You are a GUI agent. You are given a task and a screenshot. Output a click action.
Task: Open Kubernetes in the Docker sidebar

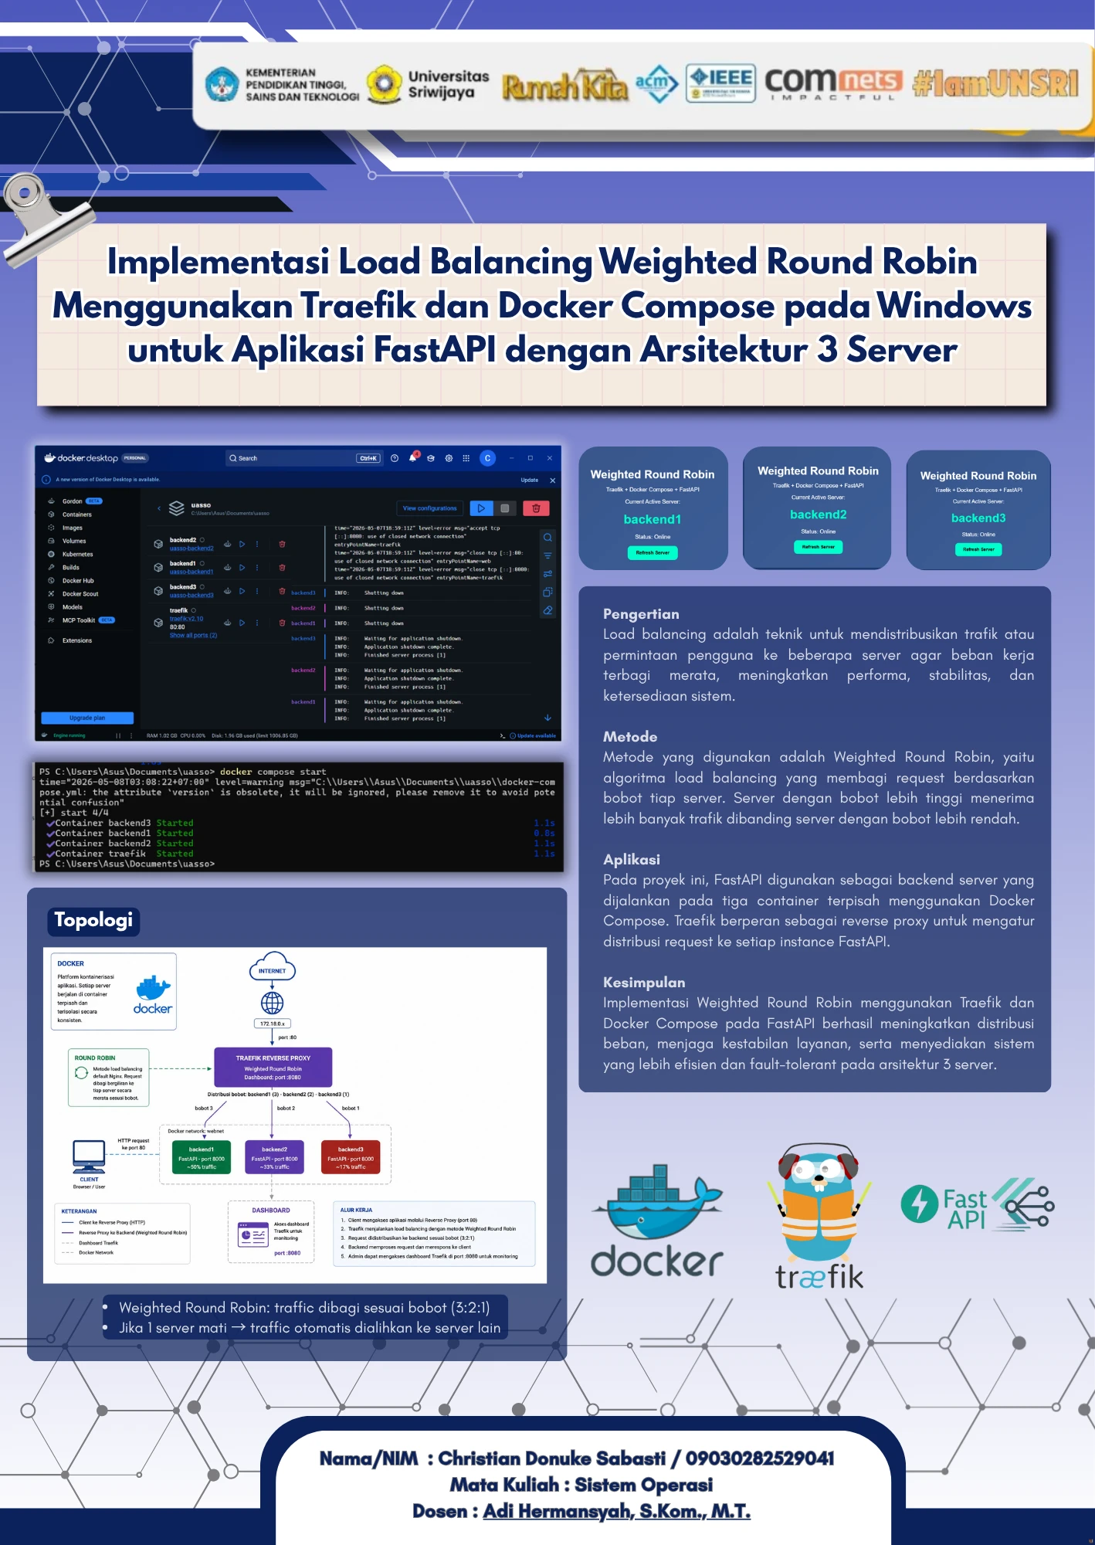(x=71, y=554)
